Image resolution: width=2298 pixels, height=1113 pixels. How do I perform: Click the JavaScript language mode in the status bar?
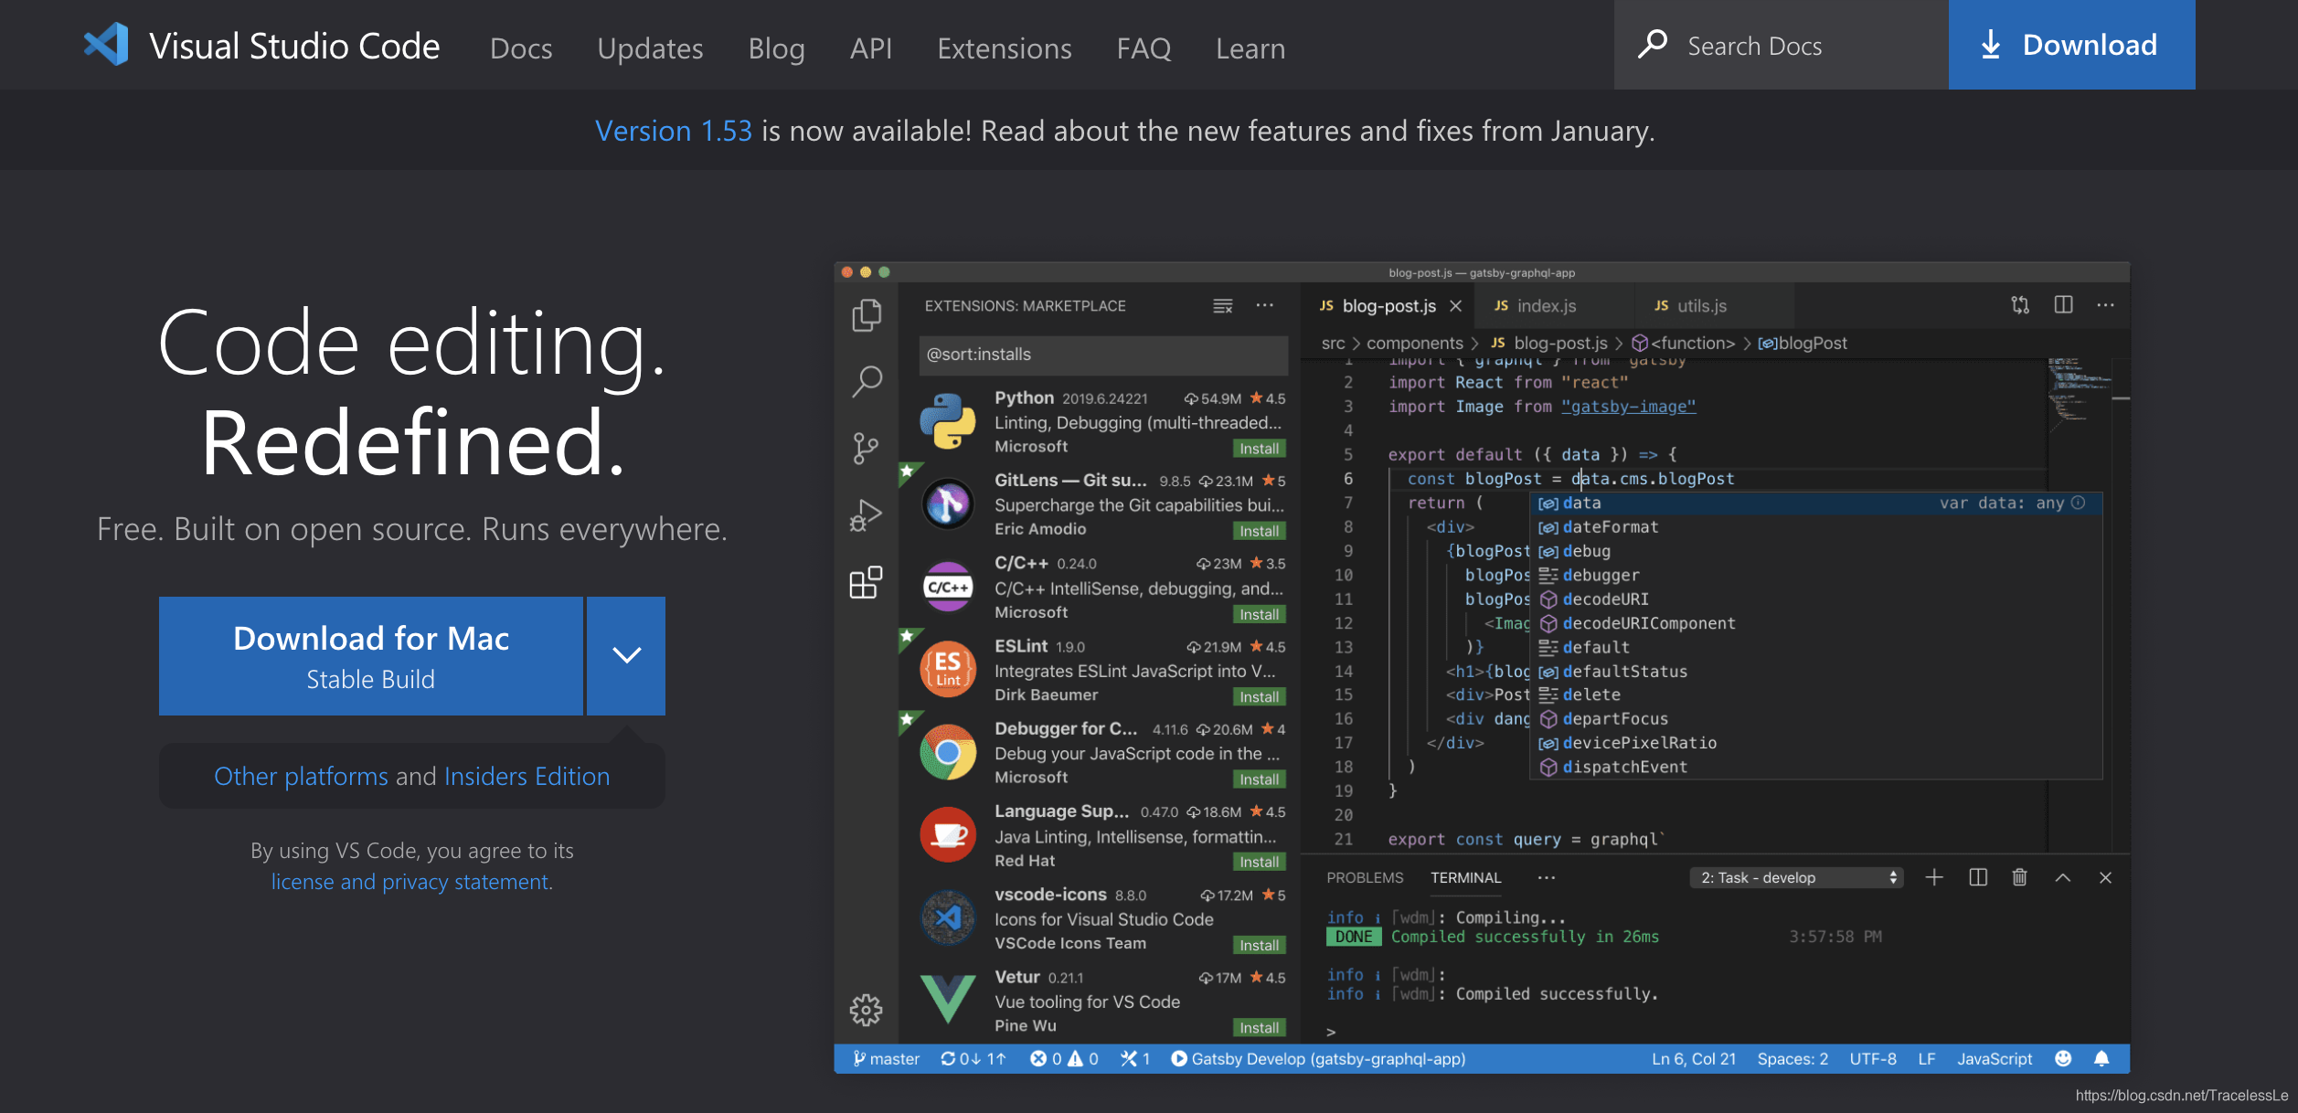coord(1994,1058)
